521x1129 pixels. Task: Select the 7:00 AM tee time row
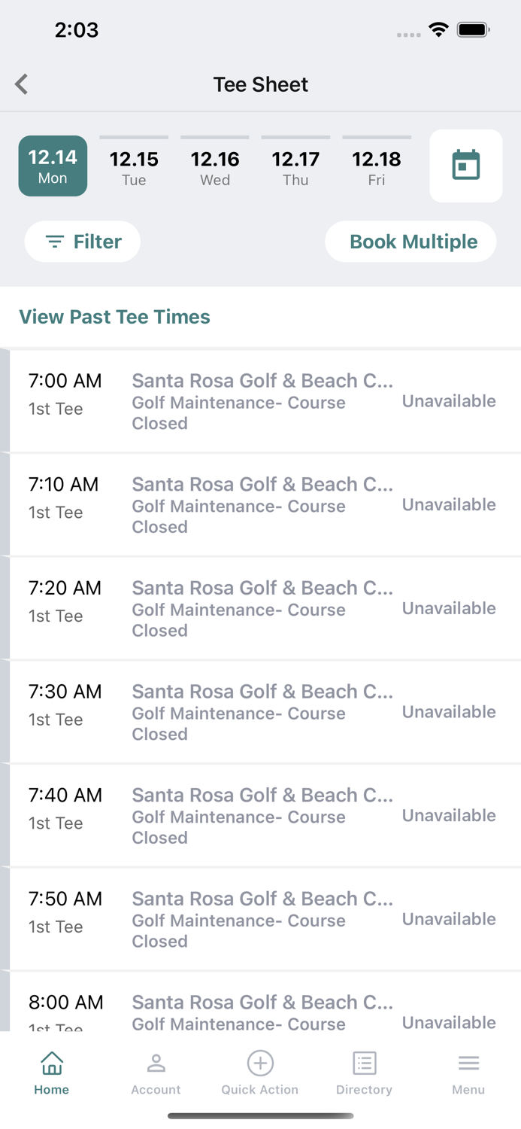260,400
